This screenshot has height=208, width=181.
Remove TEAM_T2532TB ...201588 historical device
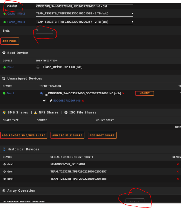[x=178, y=179]
